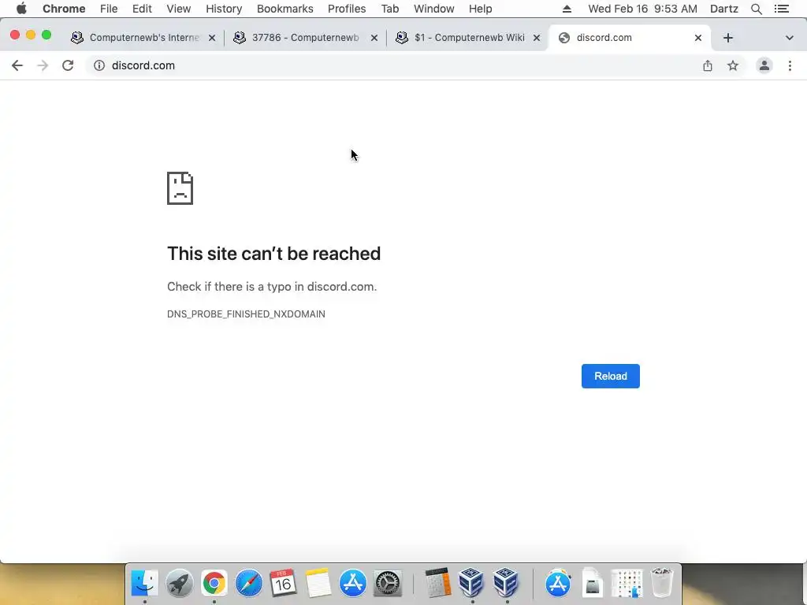Close the $1 - Computernewb Wiki tab
The image size is (807, 605).
click(536, 38)
